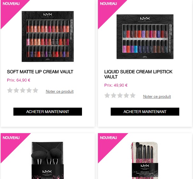Open Noter ce produit link for Liquid Suede Vault
Image resolution: width=193 pixels, height=179 pixels.
pyautogui.click(x=157, y=97)
